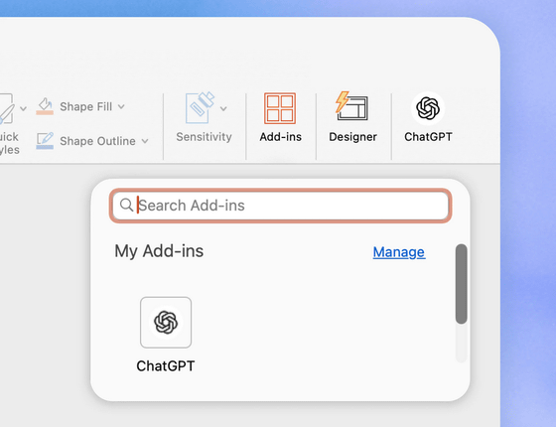The height and width of the screenshot is (427, 556).
Task: Open the Sensitivity dropdown chevron
Action: click(223, 108)
